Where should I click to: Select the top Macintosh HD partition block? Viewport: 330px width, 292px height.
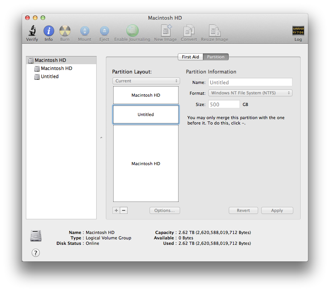[x=146, y=95]
